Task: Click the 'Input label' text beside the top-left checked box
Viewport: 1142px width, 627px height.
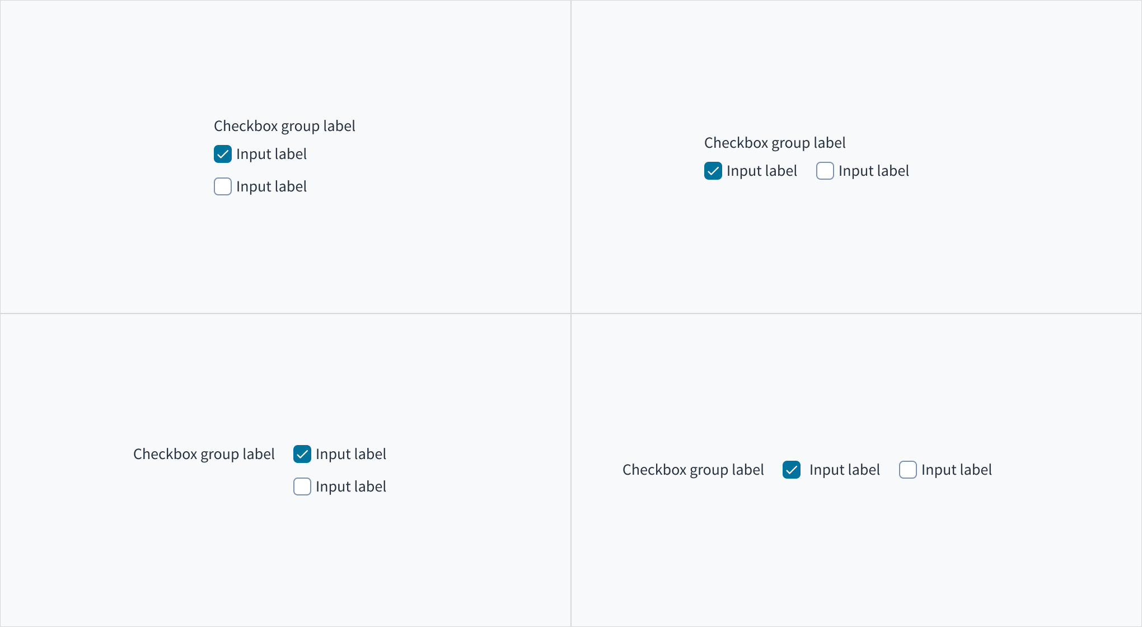Action: 272,154
